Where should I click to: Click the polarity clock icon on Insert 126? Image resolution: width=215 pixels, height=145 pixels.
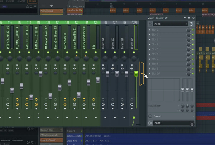[104, 104]
